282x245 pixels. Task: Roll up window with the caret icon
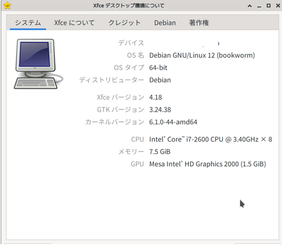(x=250, y=6)
